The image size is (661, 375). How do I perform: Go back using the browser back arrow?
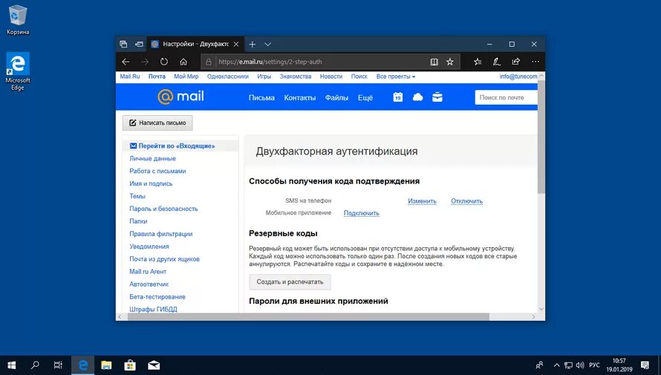point(126,62)
